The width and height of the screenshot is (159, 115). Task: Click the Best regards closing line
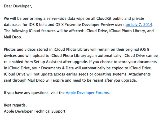[x=15, y=105]
